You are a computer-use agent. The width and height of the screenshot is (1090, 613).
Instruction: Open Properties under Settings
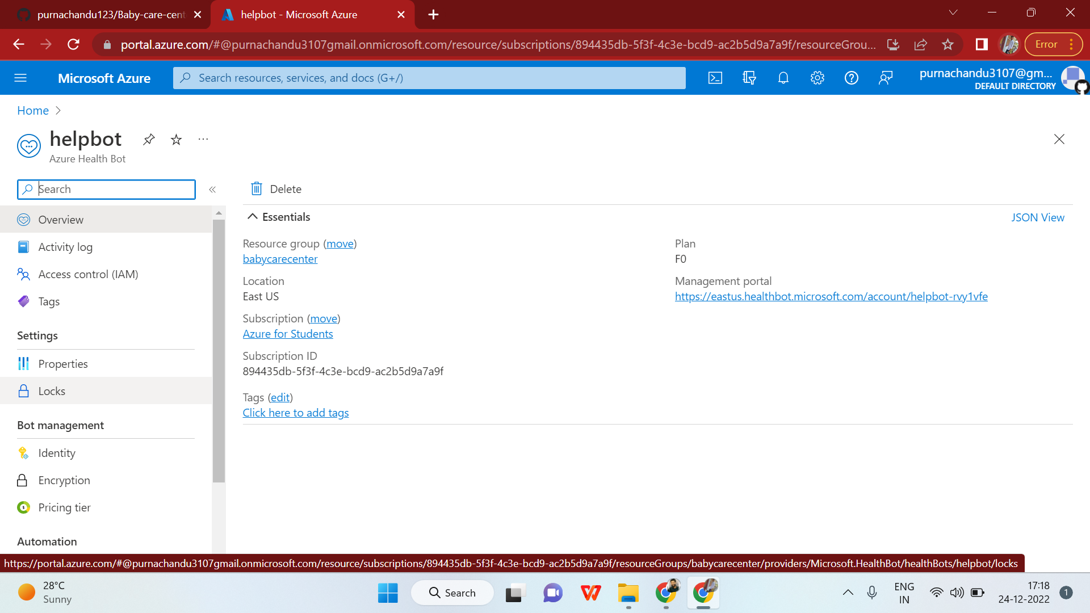tap(106, 364)
